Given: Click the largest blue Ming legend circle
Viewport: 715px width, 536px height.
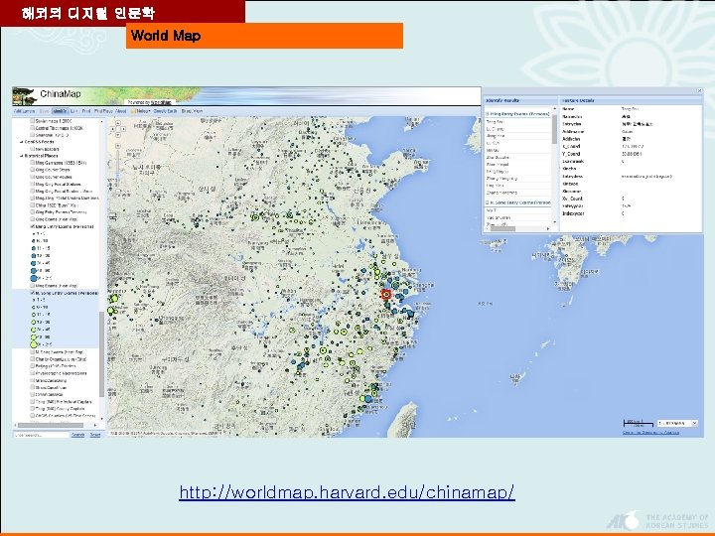Looking at the screenshot, I should tap(34, 278).
